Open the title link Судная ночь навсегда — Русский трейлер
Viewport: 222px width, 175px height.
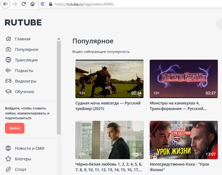(x=108, y=106)
